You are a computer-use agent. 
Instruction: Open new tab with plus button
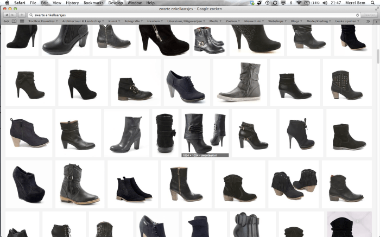click(x=22, y=15)
